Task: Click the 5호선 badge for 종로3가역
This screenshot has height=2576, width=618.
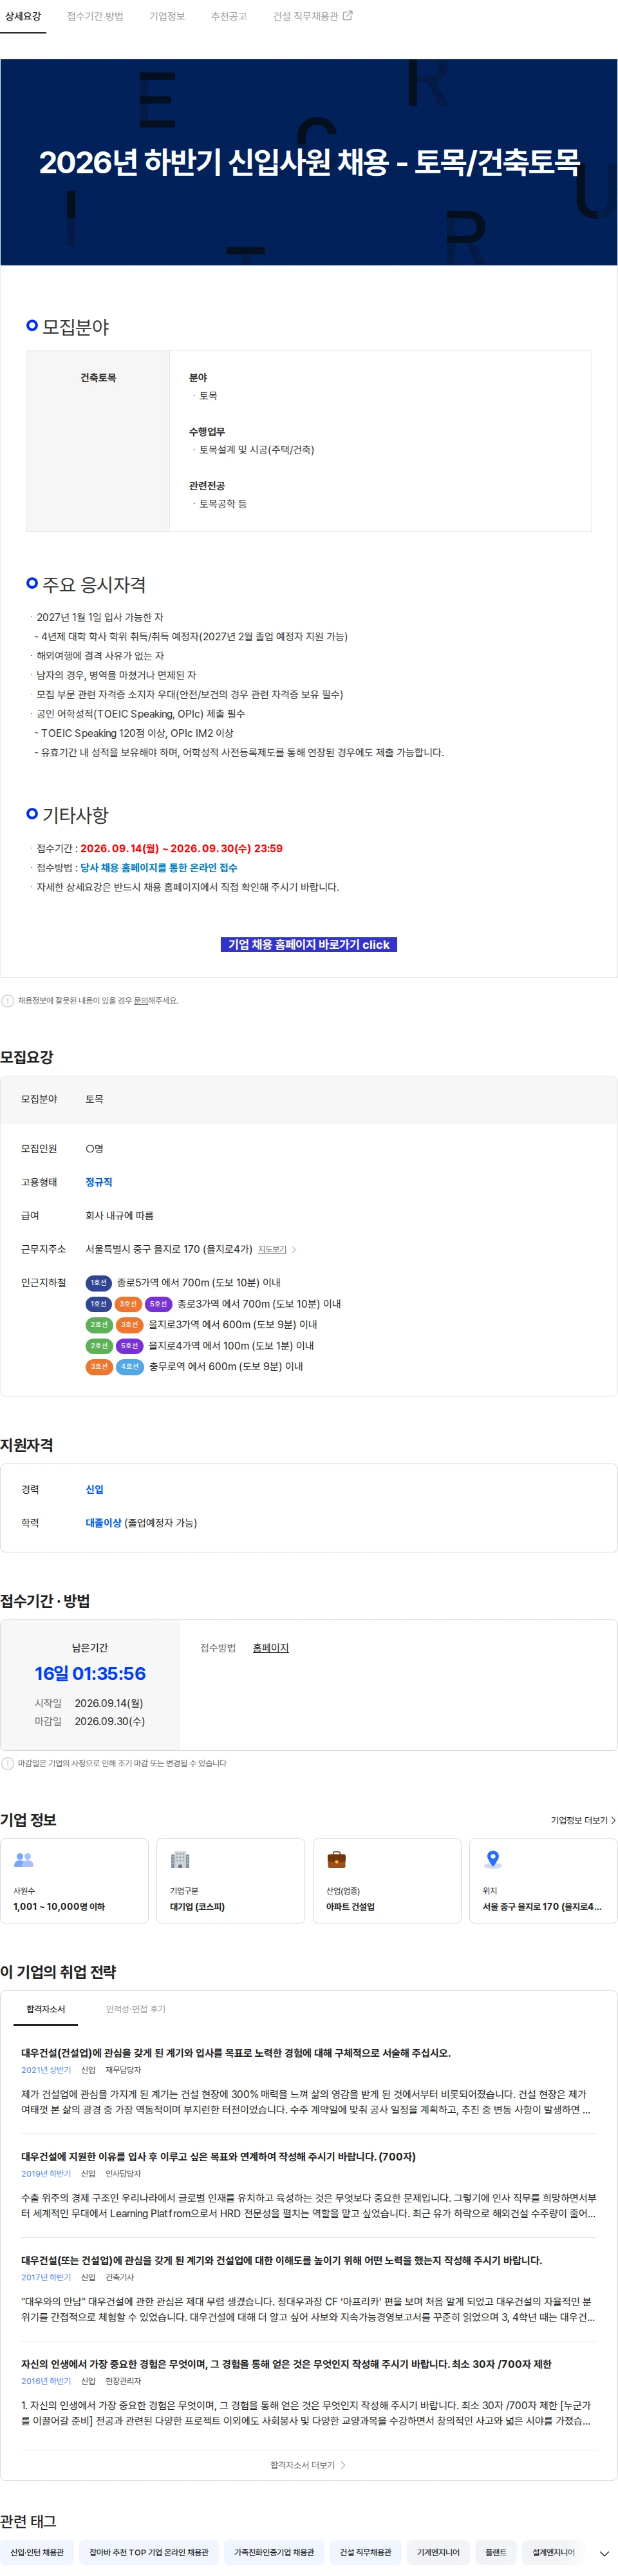Action: 159,1303
